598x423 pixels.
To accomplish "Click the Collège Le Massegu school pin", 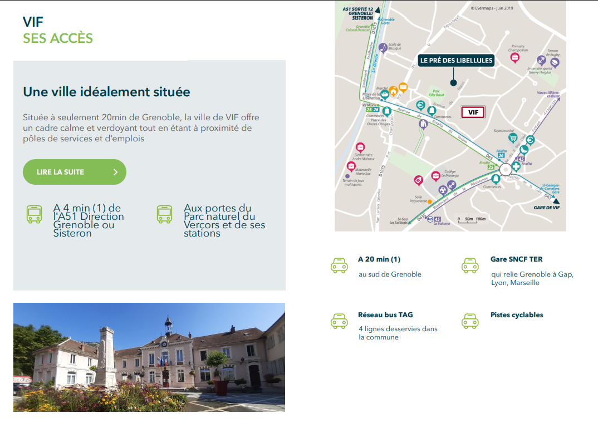I will click(x=435, y=176).
